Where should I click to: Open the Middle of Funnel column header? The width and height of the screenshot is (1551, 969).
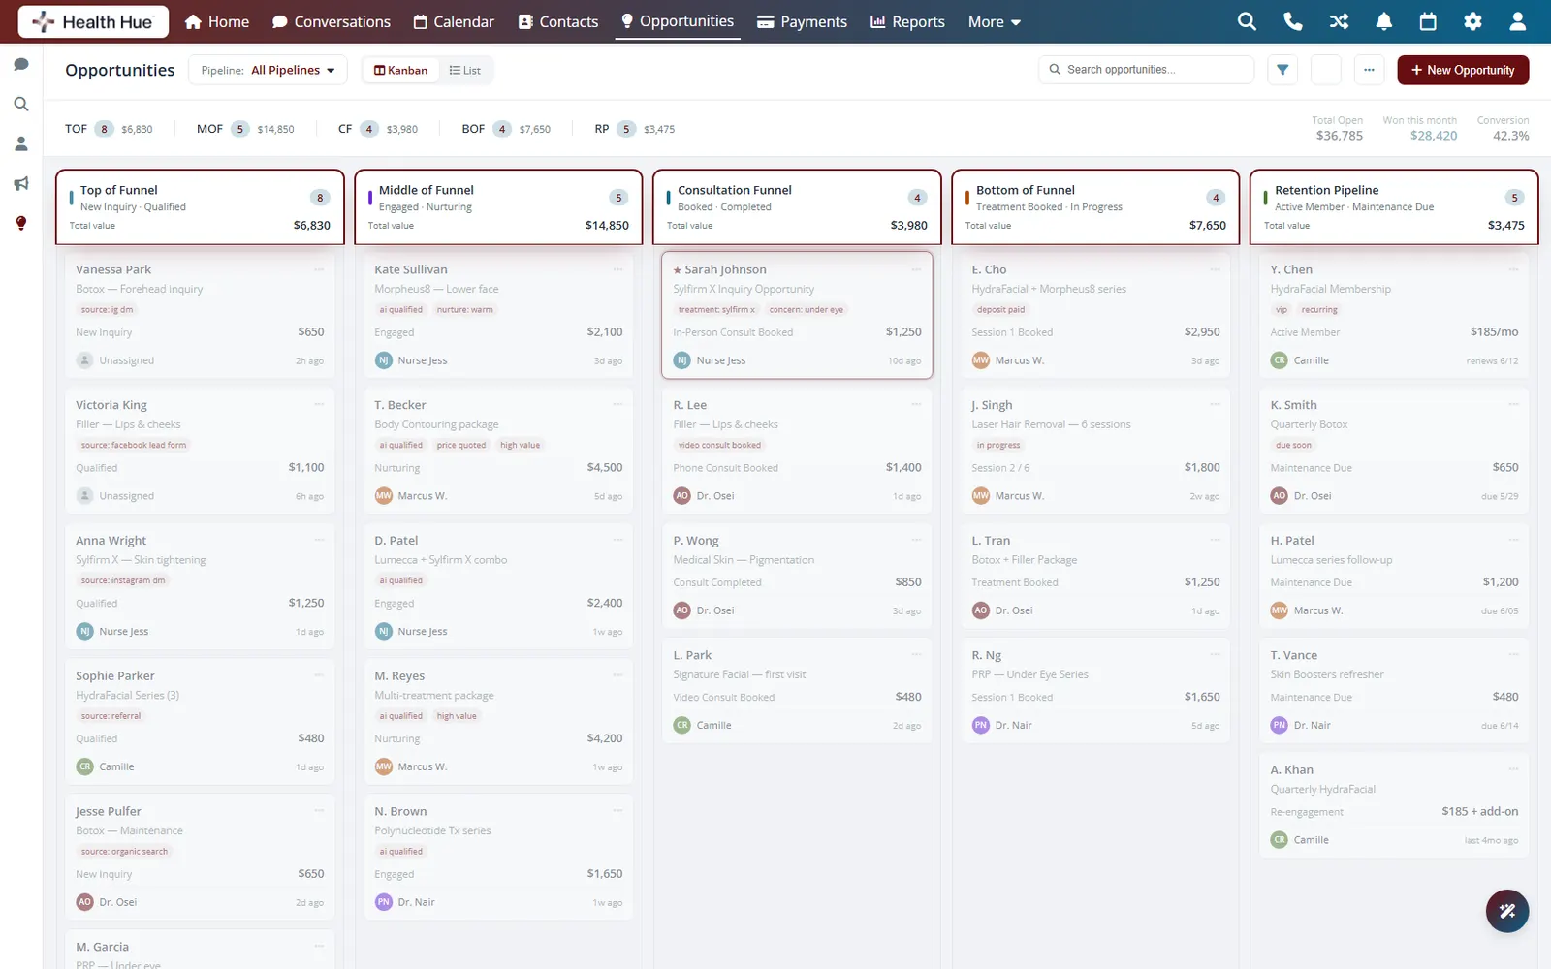[498, 207]
